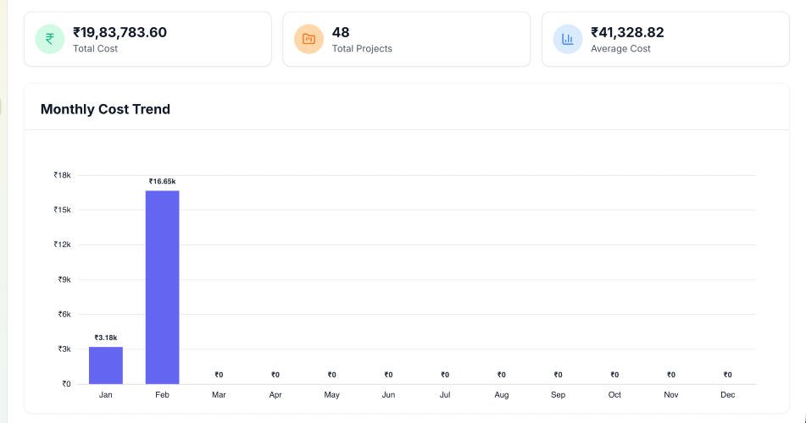The image size is (806, 423).
Task: Click the Average Cost card caption
Action: 620,49
